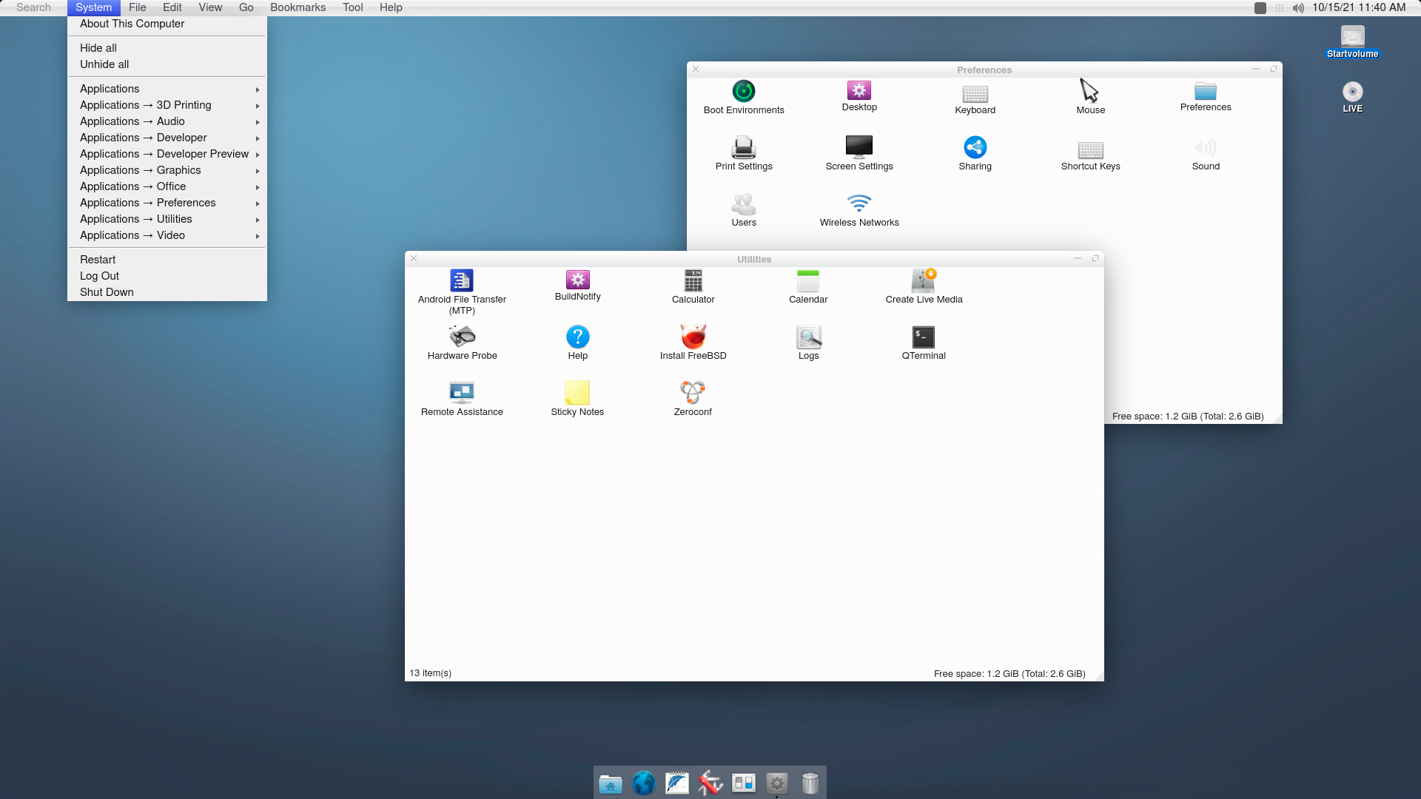Viewport: 1421px width, 799px height.
Task: Open the Calculator app icon
Action: tap(693, 281)
